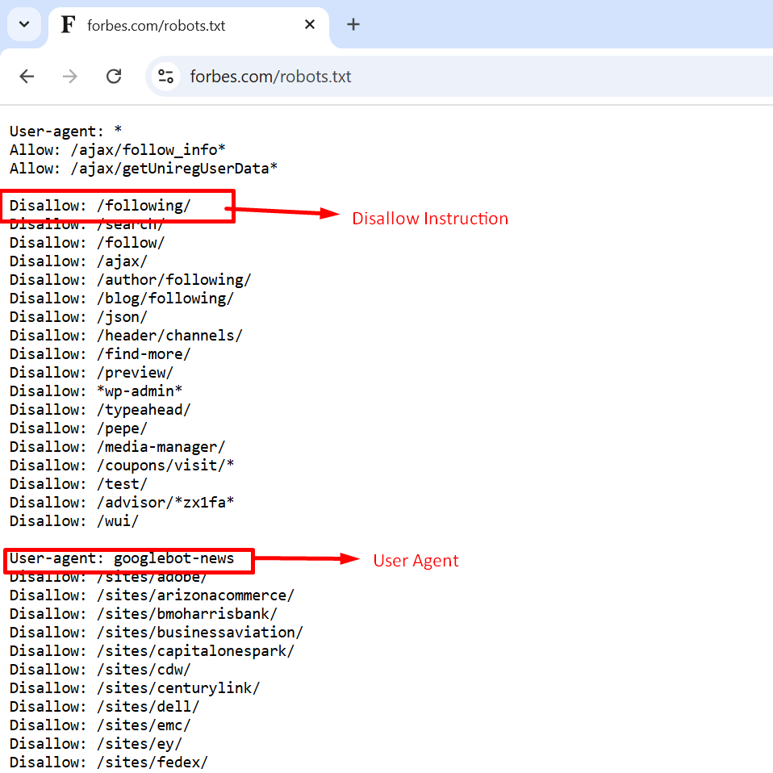Reload the robots.txt page
This screenshot has height=773, width=773.
click(114, 77)
